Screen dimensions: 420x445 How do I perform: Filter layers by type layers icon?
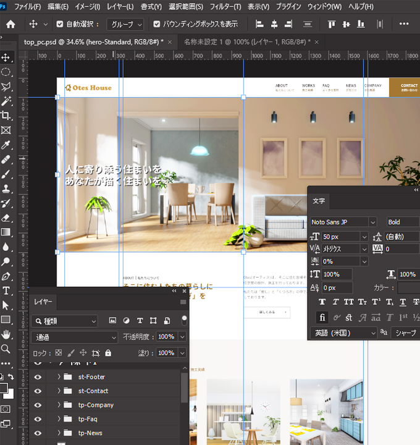pos(140,321)
